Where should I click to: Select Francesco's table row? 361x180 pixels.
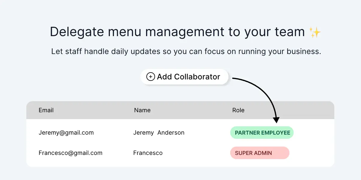[x=180, y=153]
